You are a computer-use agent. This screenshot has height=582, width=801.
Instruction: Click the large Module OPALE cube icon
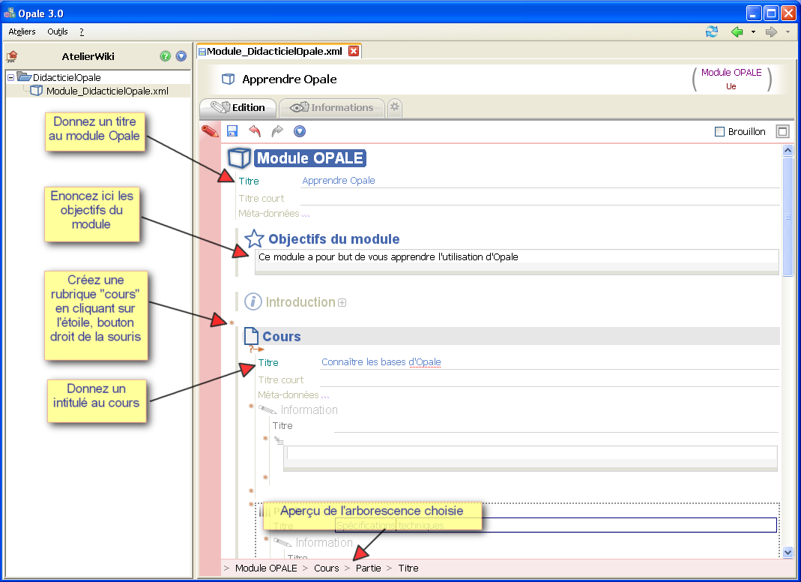click(x=239, y=158)
